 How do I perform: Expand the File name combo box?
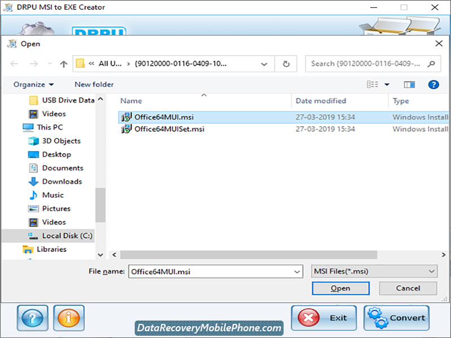point(297,272)
